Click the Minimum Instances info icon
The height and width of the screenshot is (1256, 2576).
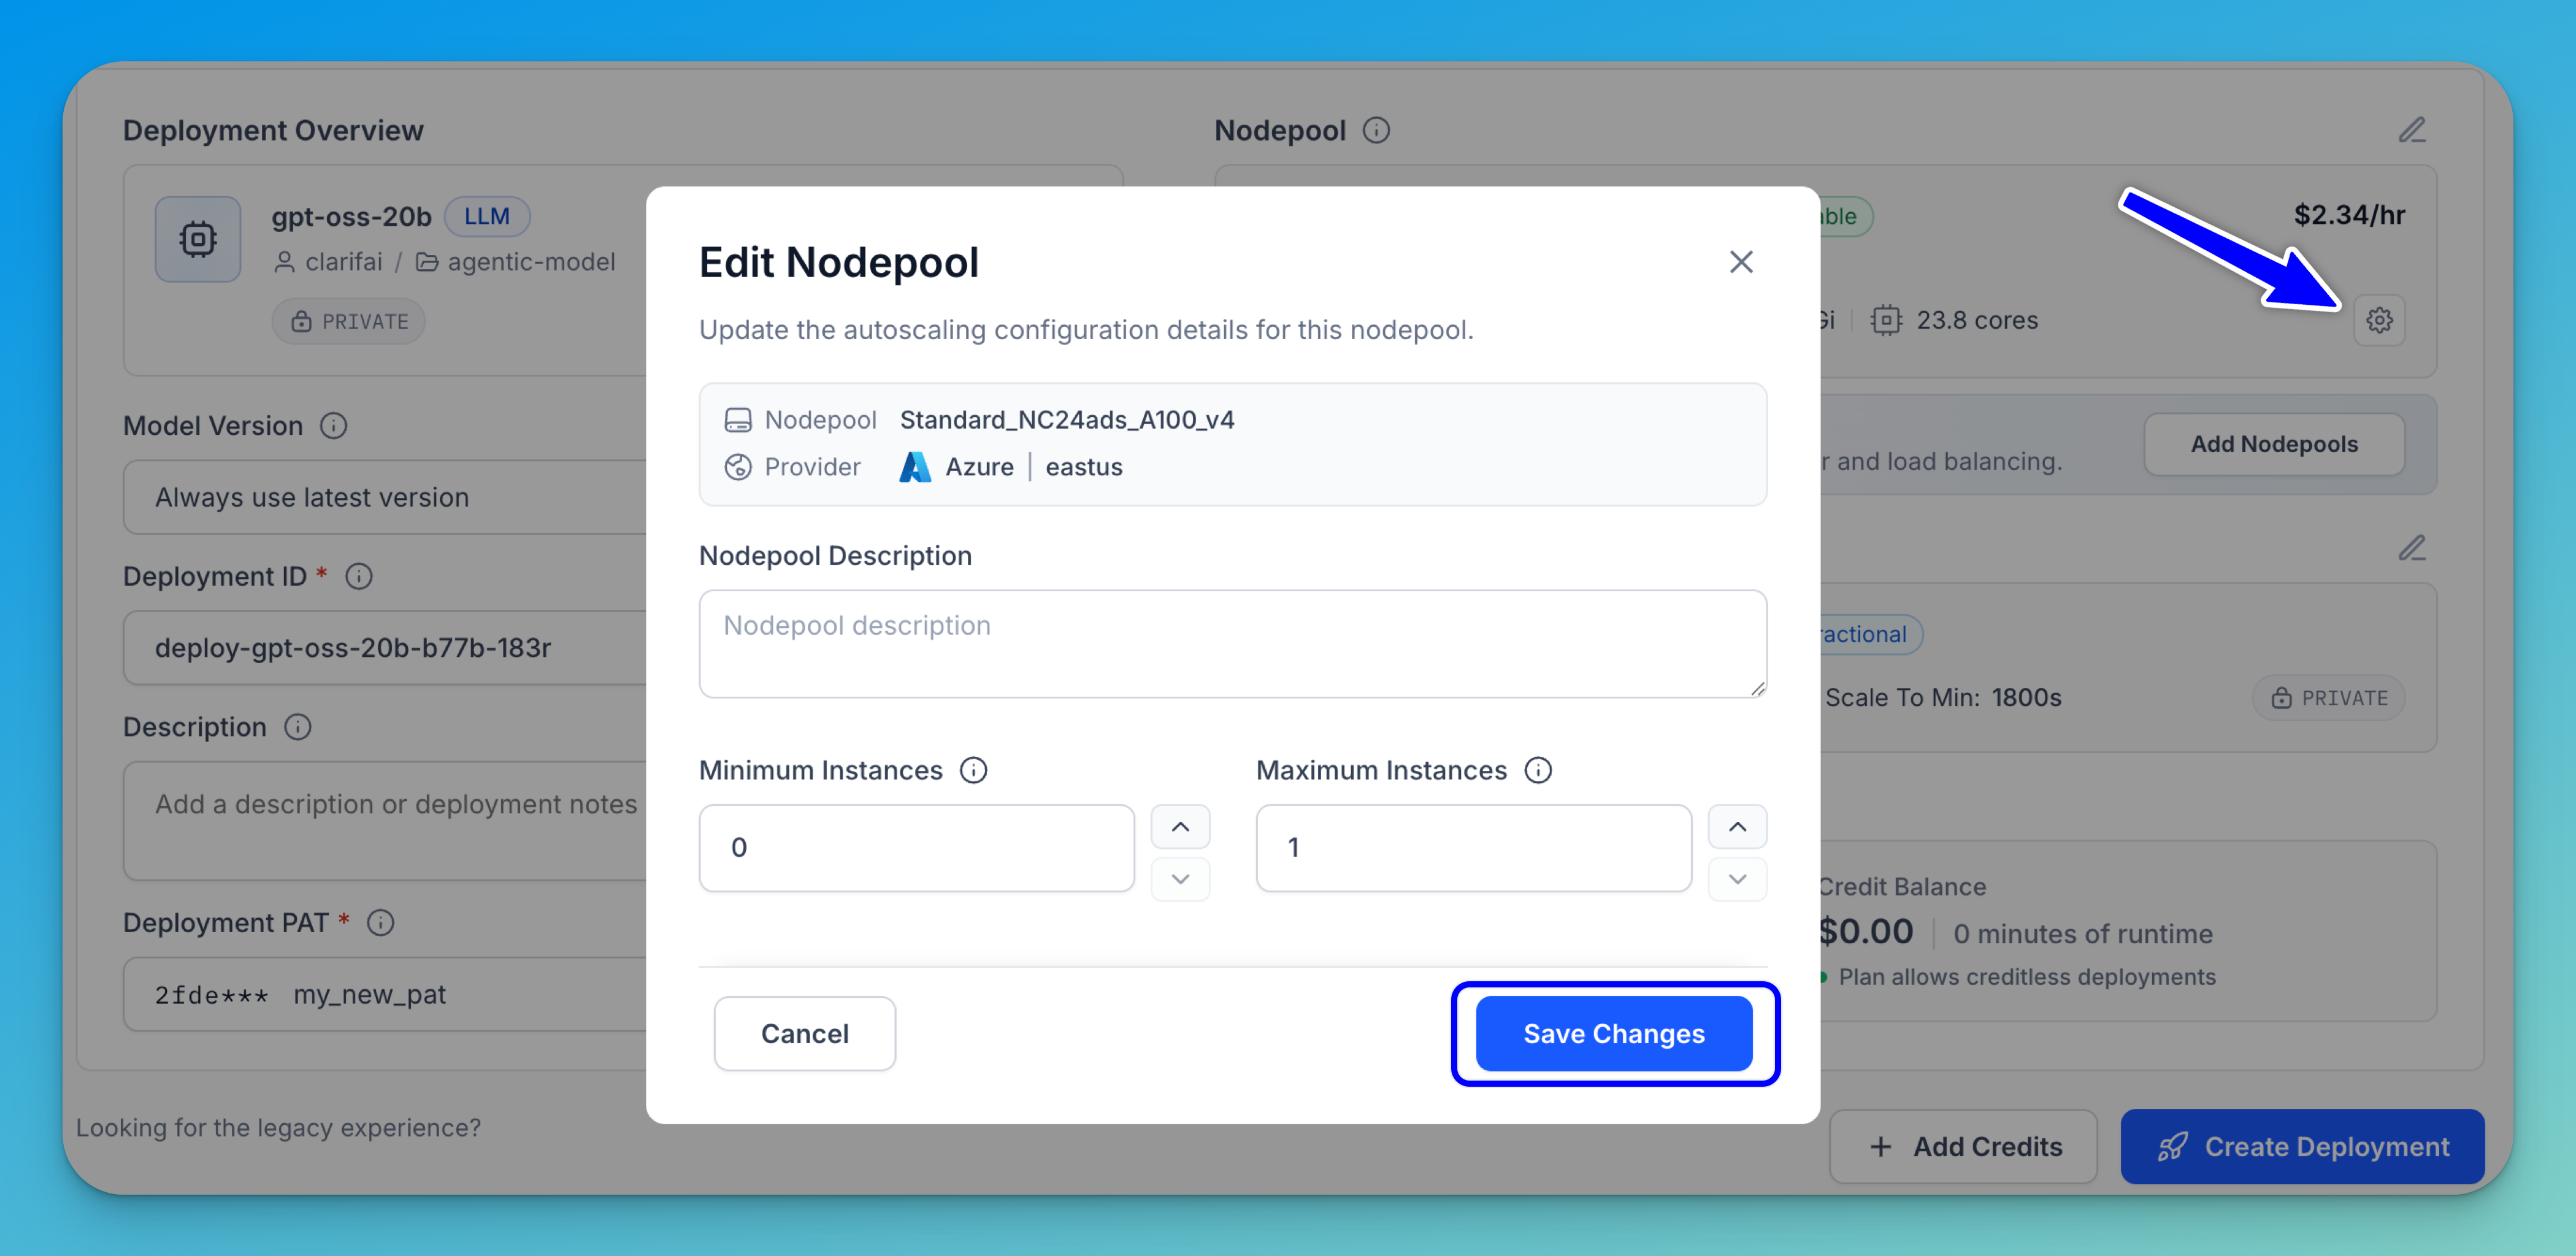(973, 770)
